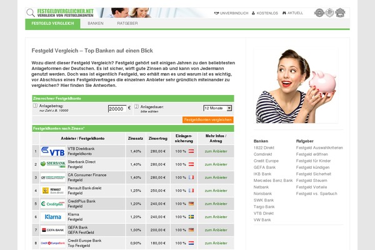The height and width of the screenshot is (250, 375).
Task: Open the Festgeldvergleicher.net logo text
Action: [65, 13]
